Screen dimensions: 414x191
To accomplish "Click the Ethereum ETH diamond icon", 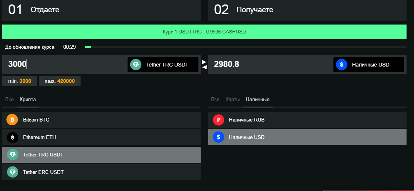I will point(12,137).
